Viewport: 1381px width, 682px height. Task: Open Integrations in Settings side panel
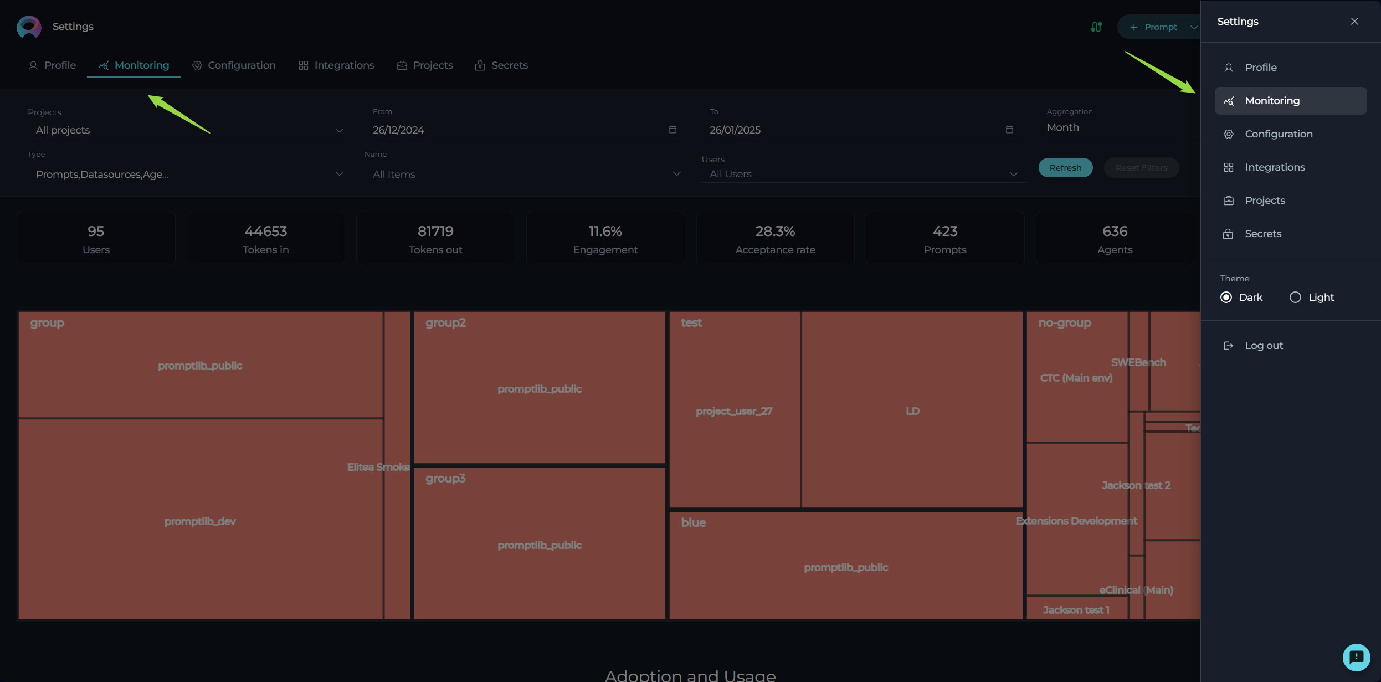[1291, 167]
